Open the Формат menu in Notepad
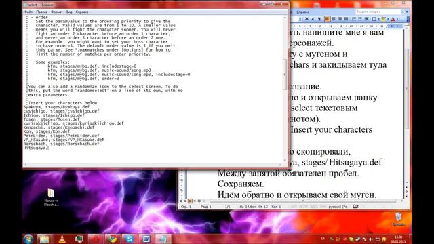434x244 pixels. (57, 12)
